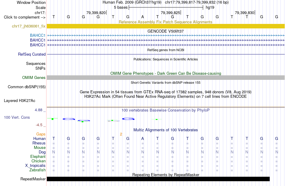Click the Common dbSNP(155) label
The width and height of the screenshot is (285, 186).
coord(27,87)
